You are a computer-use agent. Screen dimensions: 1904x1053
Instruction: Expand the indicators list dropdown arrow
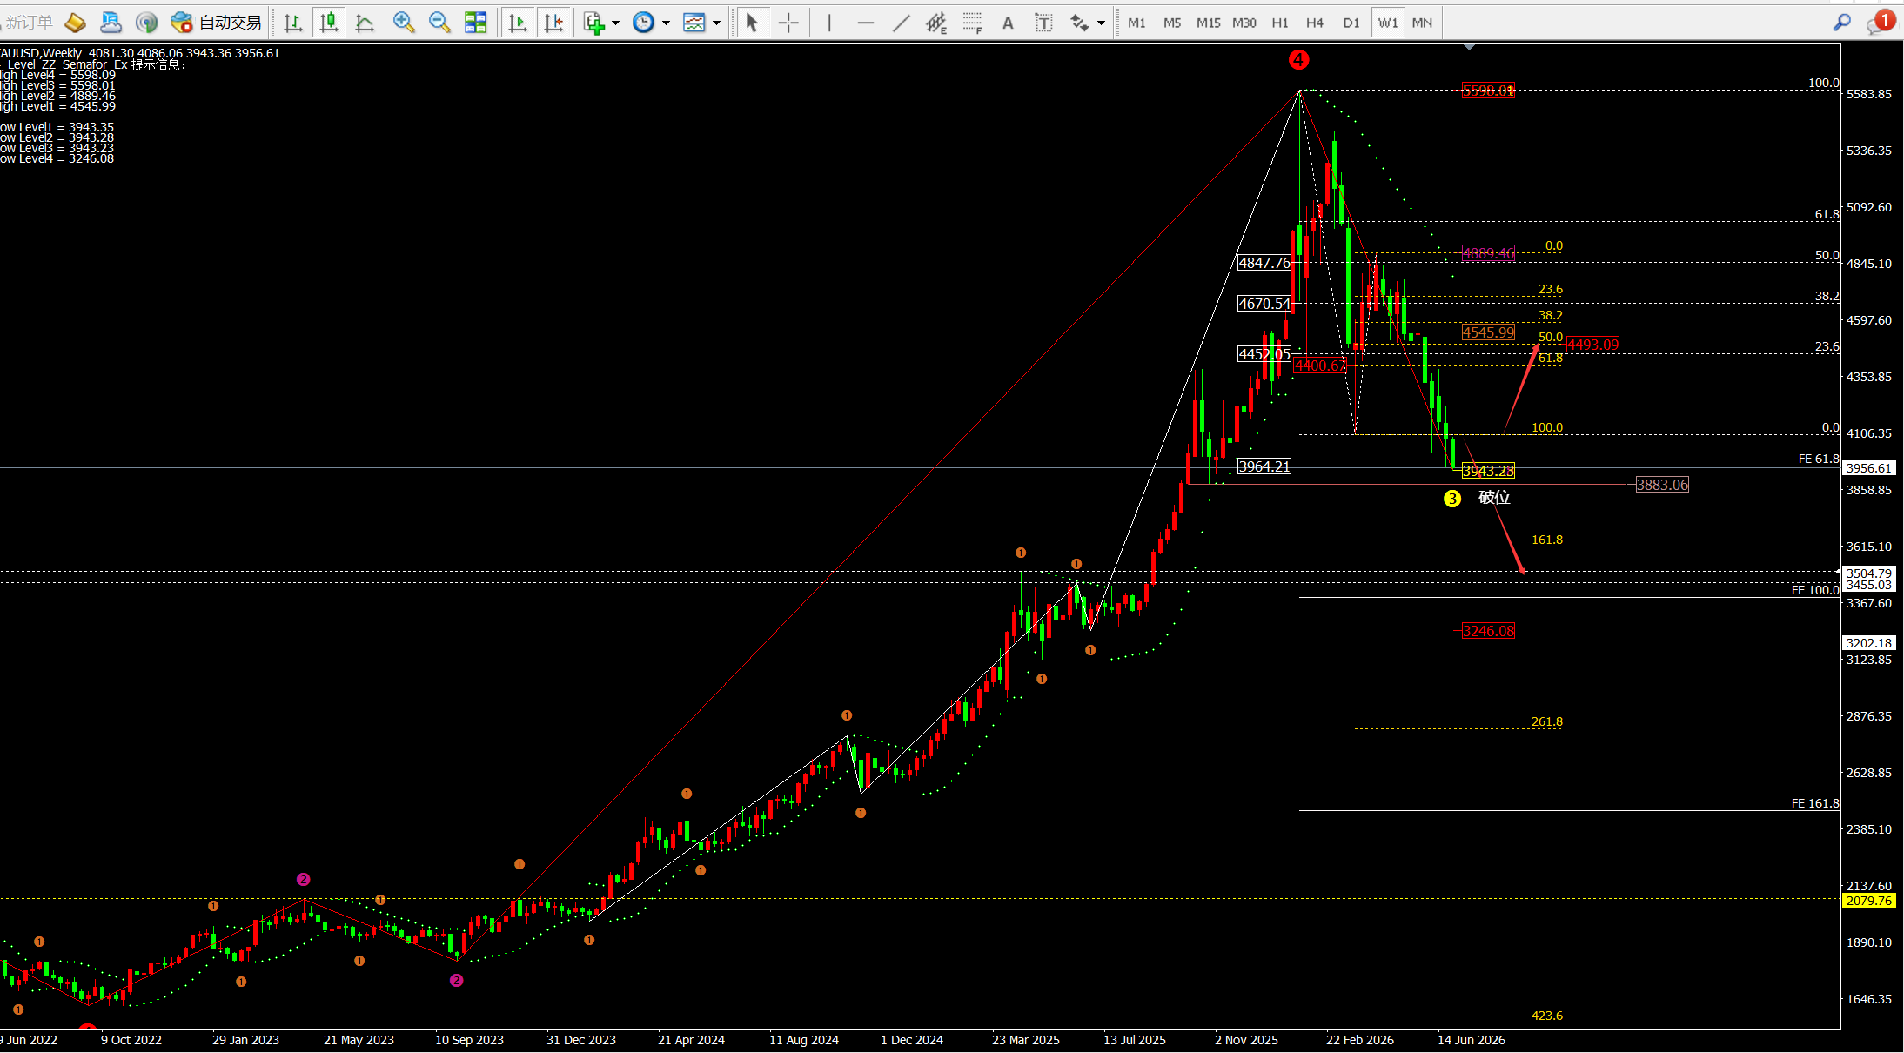(615, 23)
